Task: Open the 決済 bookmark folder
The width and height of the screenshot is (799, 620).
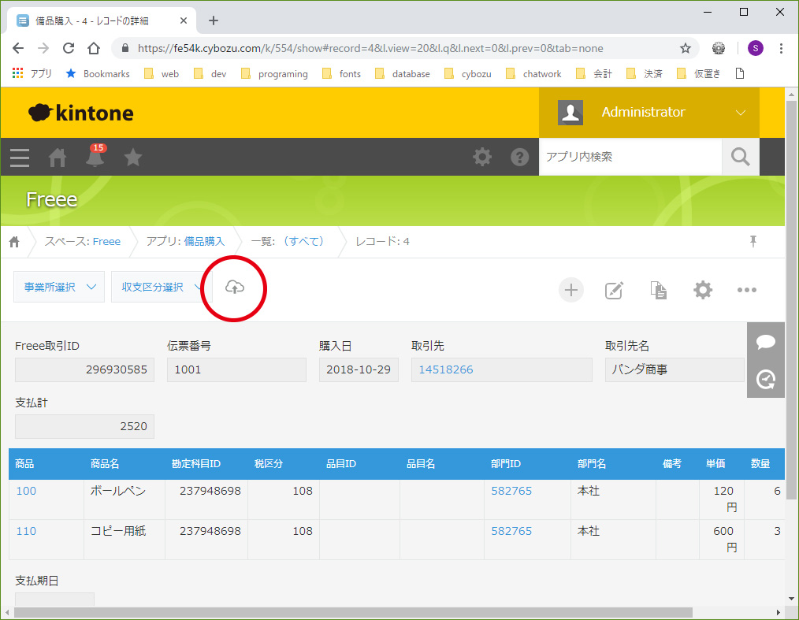Action: pyautogui.click(x=644, y=74)
